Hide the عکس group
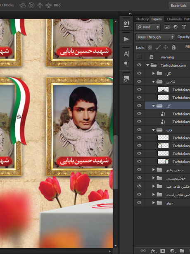 pos(139,81)
